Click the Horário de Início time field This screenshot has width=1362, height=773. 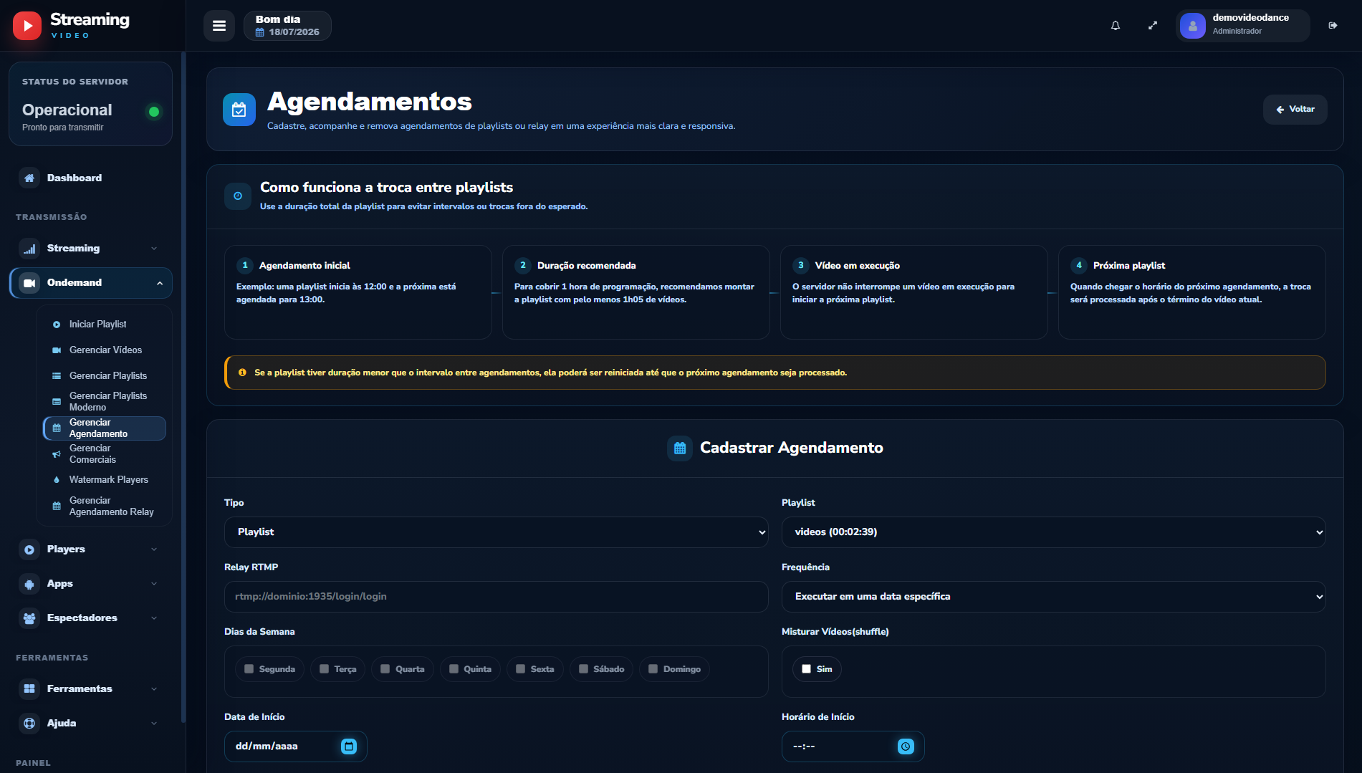(853, 746)
